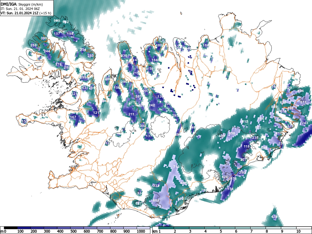Click the map value 565
Image resolution: width=312 pixels, height=234 pixels.
[x=280, y=120]
